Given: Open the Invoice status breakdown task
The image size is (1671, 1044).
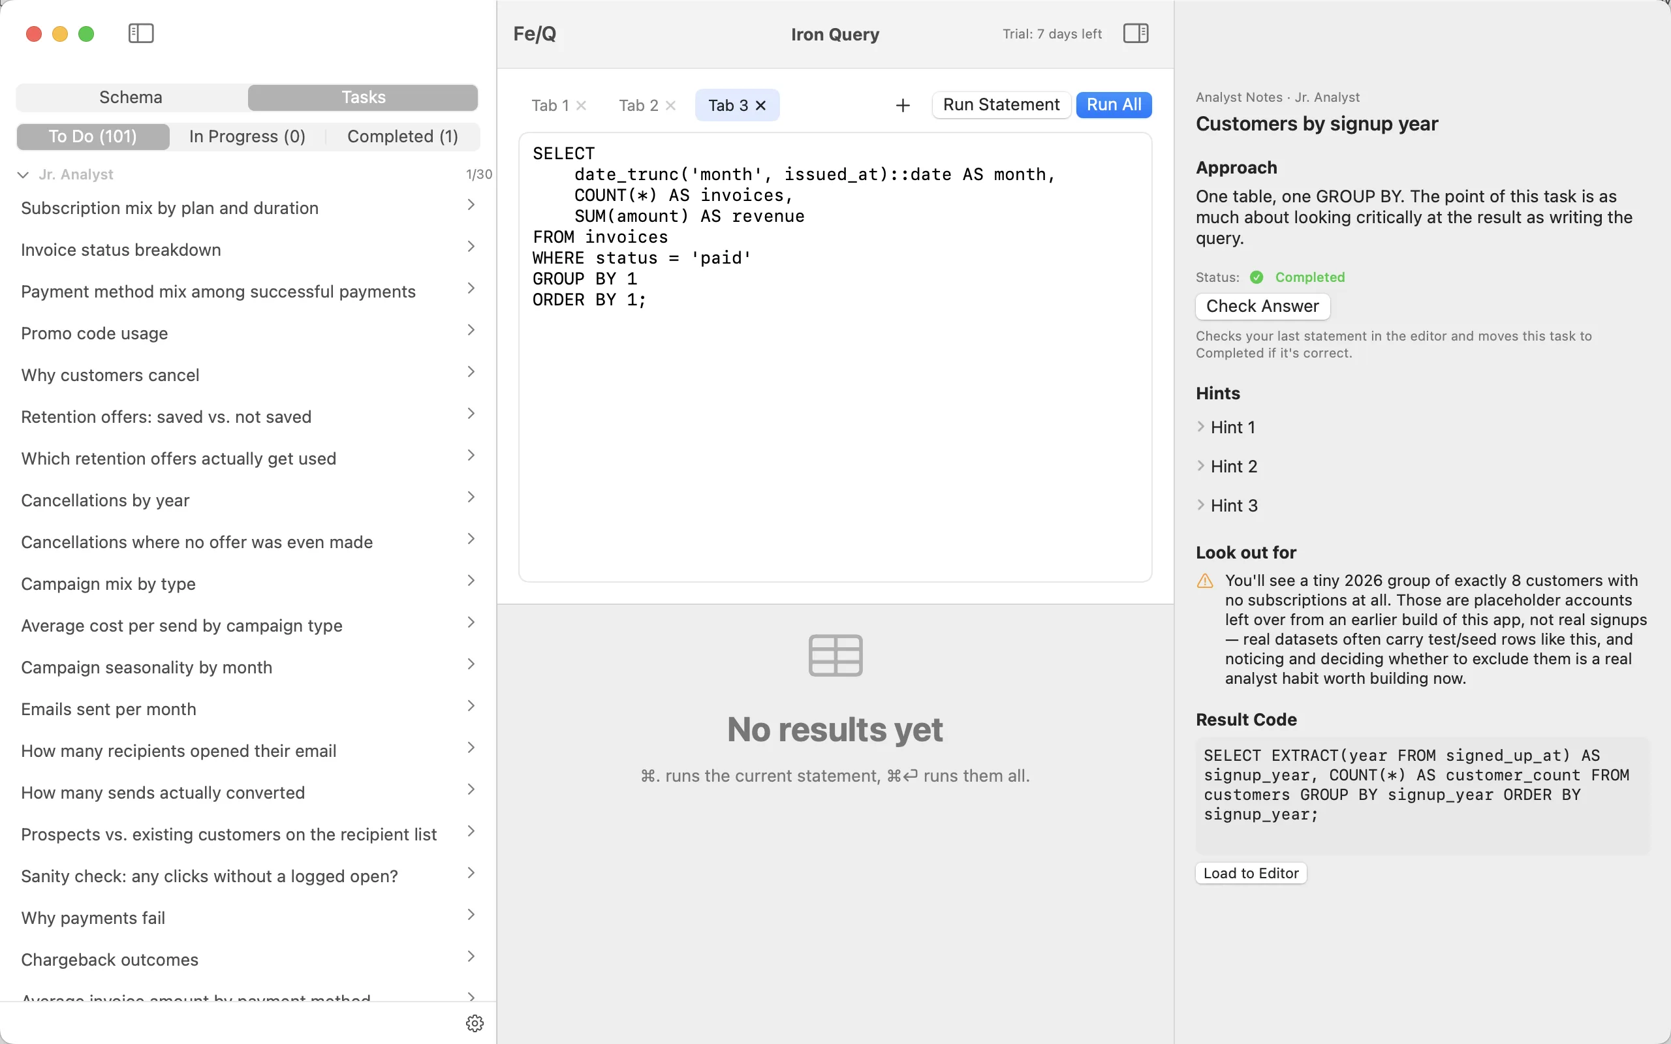Looking at the screenshot, I should 248,250.
